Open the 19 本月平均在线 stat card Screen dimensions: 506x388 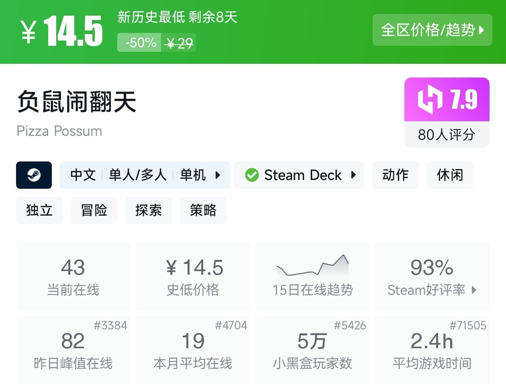coord(193,350)
